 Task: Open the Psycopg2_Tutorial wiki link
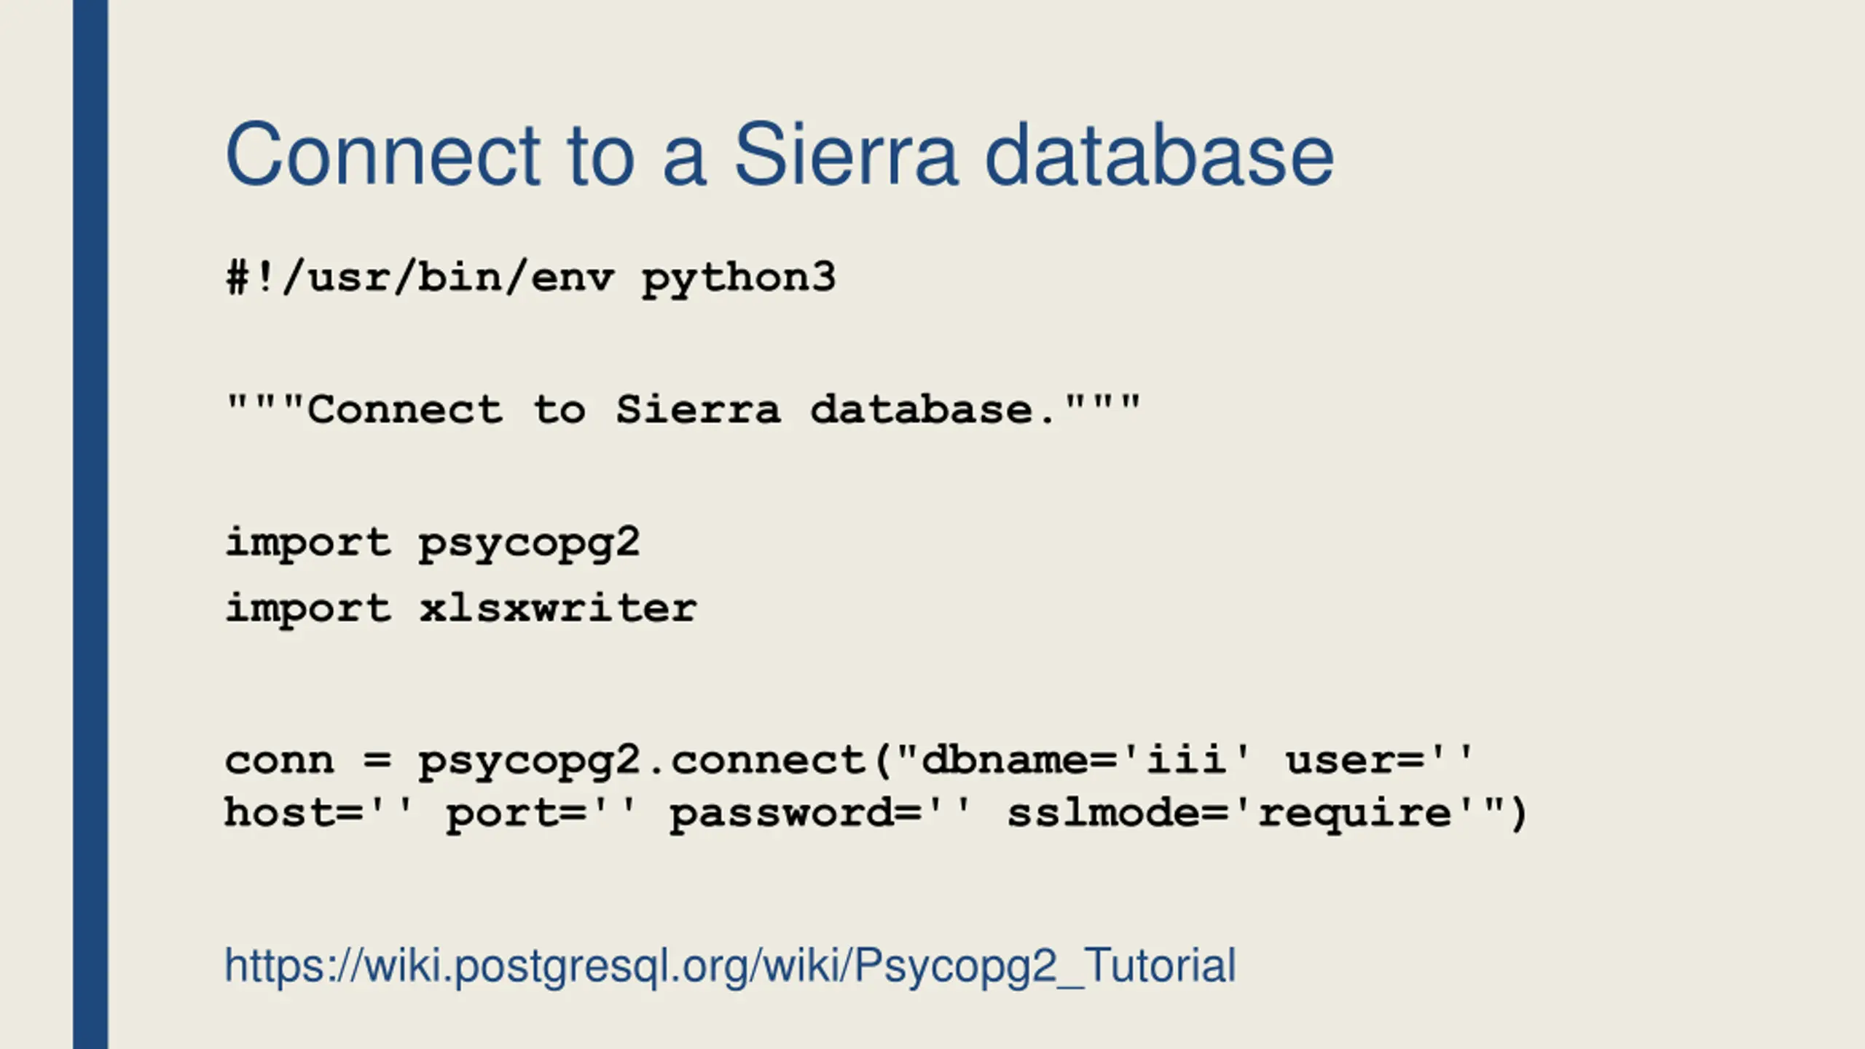[x=730, y=966]
